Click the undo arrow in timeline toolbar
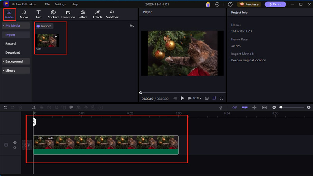 [x=5, y=107]
